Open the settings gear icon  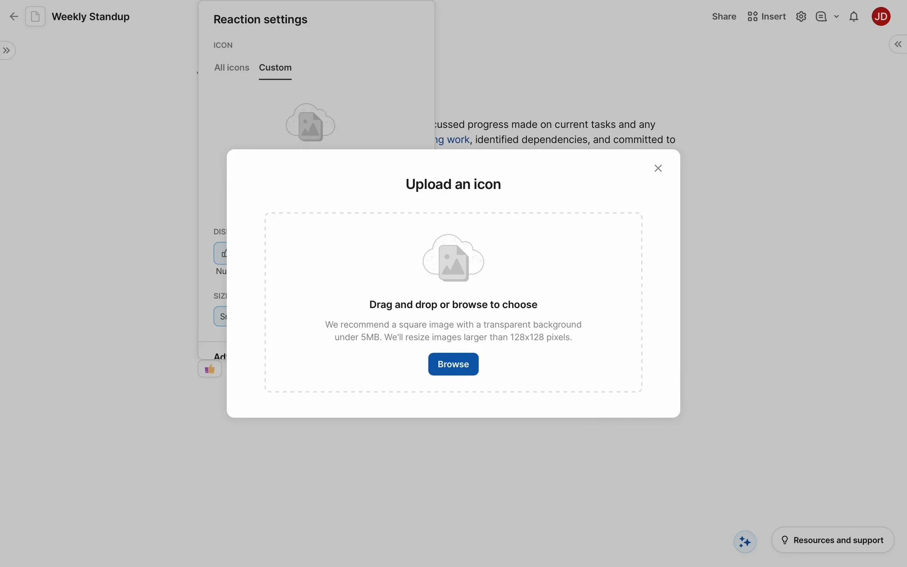(x=801, y=17)
